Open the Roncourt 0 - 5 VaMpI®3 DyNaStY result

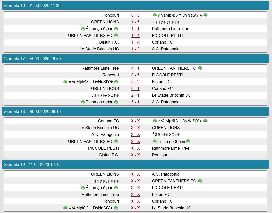point(135,15)
